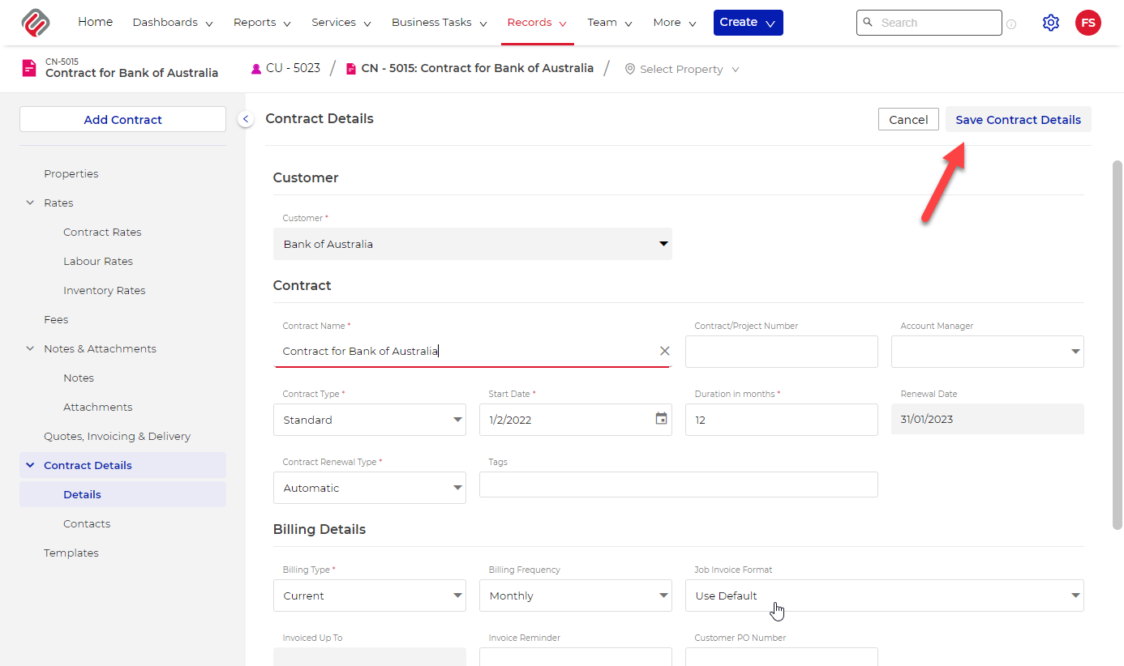
Task: Go to Home
Action: 96,22
